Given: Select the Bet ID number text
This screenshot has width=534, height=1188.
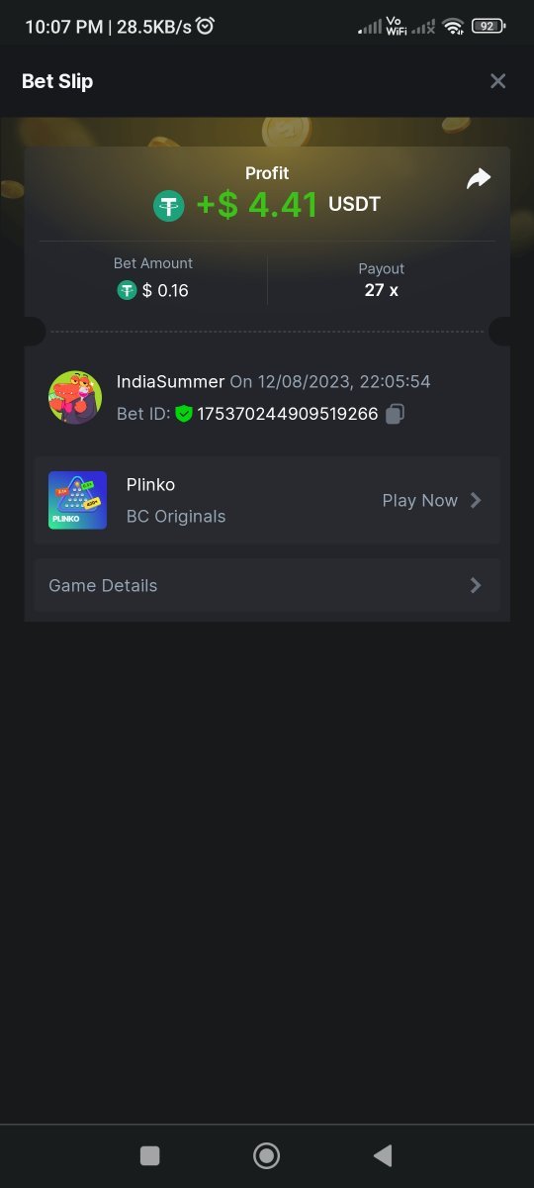Looking at the screenshot, I should coord(288,414).
